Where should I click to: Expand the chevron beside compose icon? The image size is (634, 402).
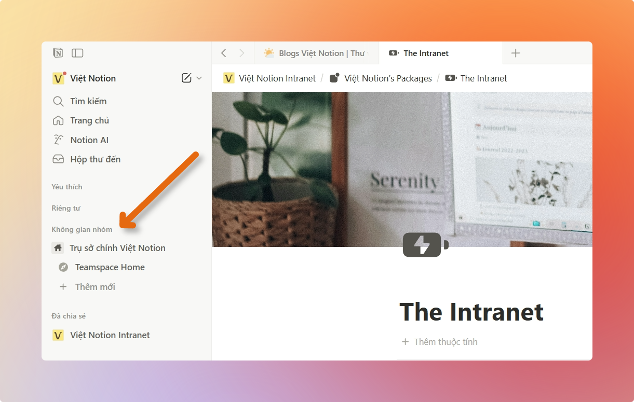[199, 78]
